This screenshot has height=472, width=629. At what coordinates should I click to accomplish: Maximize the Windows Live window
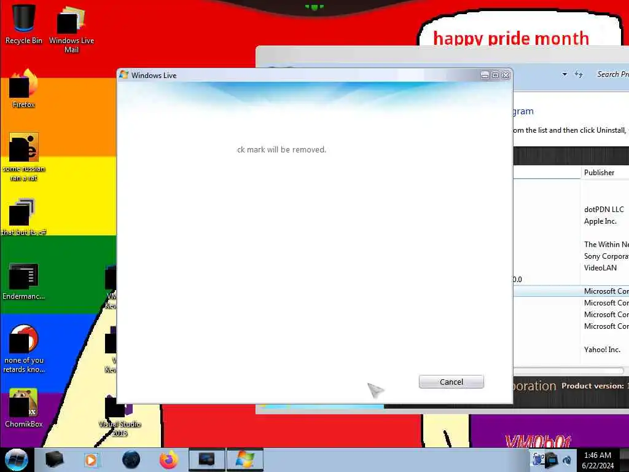pos(496,76)
